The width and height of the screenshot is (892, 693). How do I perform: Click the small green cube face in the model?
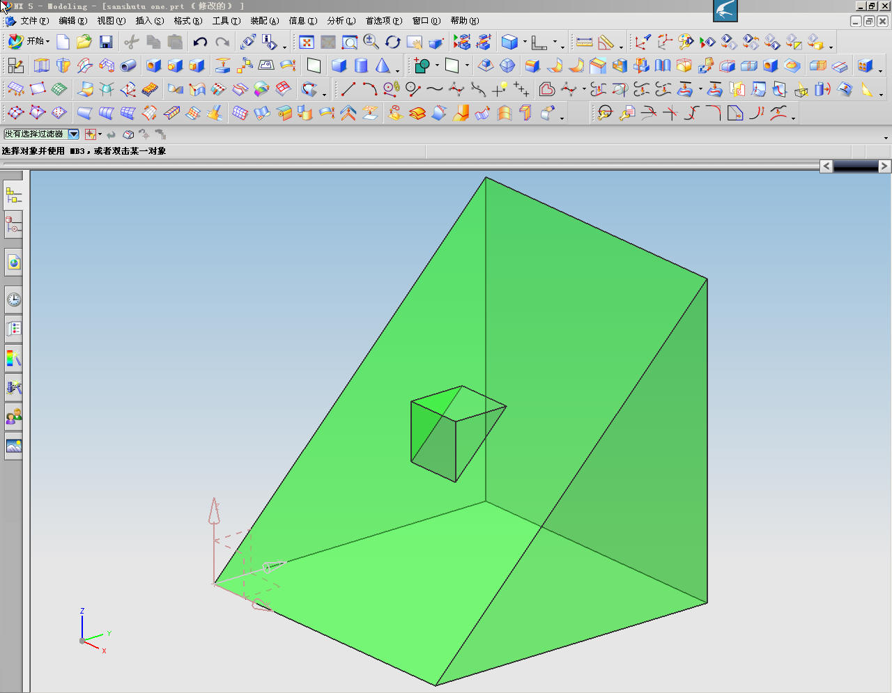pyautogui.click(x=433, y=440)
